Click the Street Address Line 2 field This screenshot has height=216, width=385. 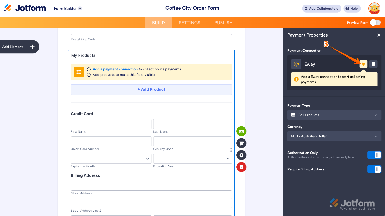tap(151, 203)
